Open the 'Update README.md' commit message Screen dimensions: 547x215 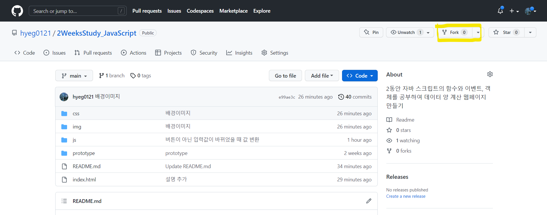(188, 166)
